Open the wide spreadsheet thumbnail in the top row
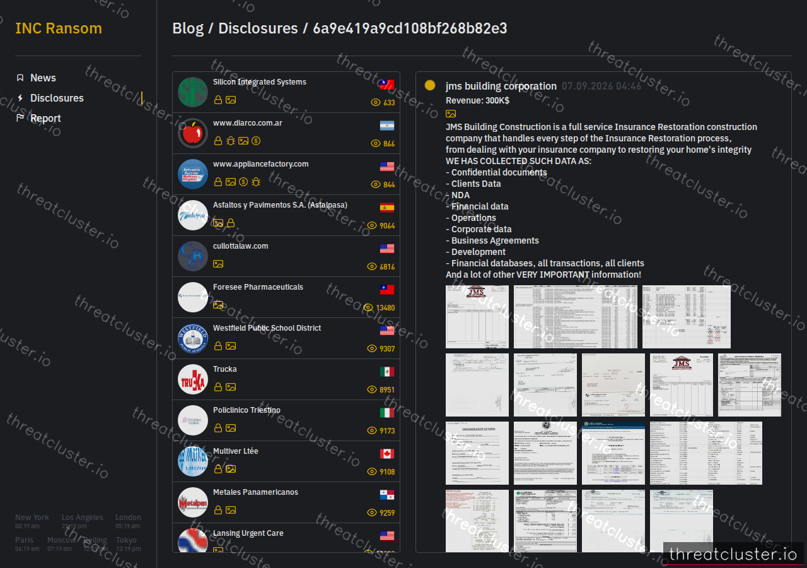 coord(576,317)
